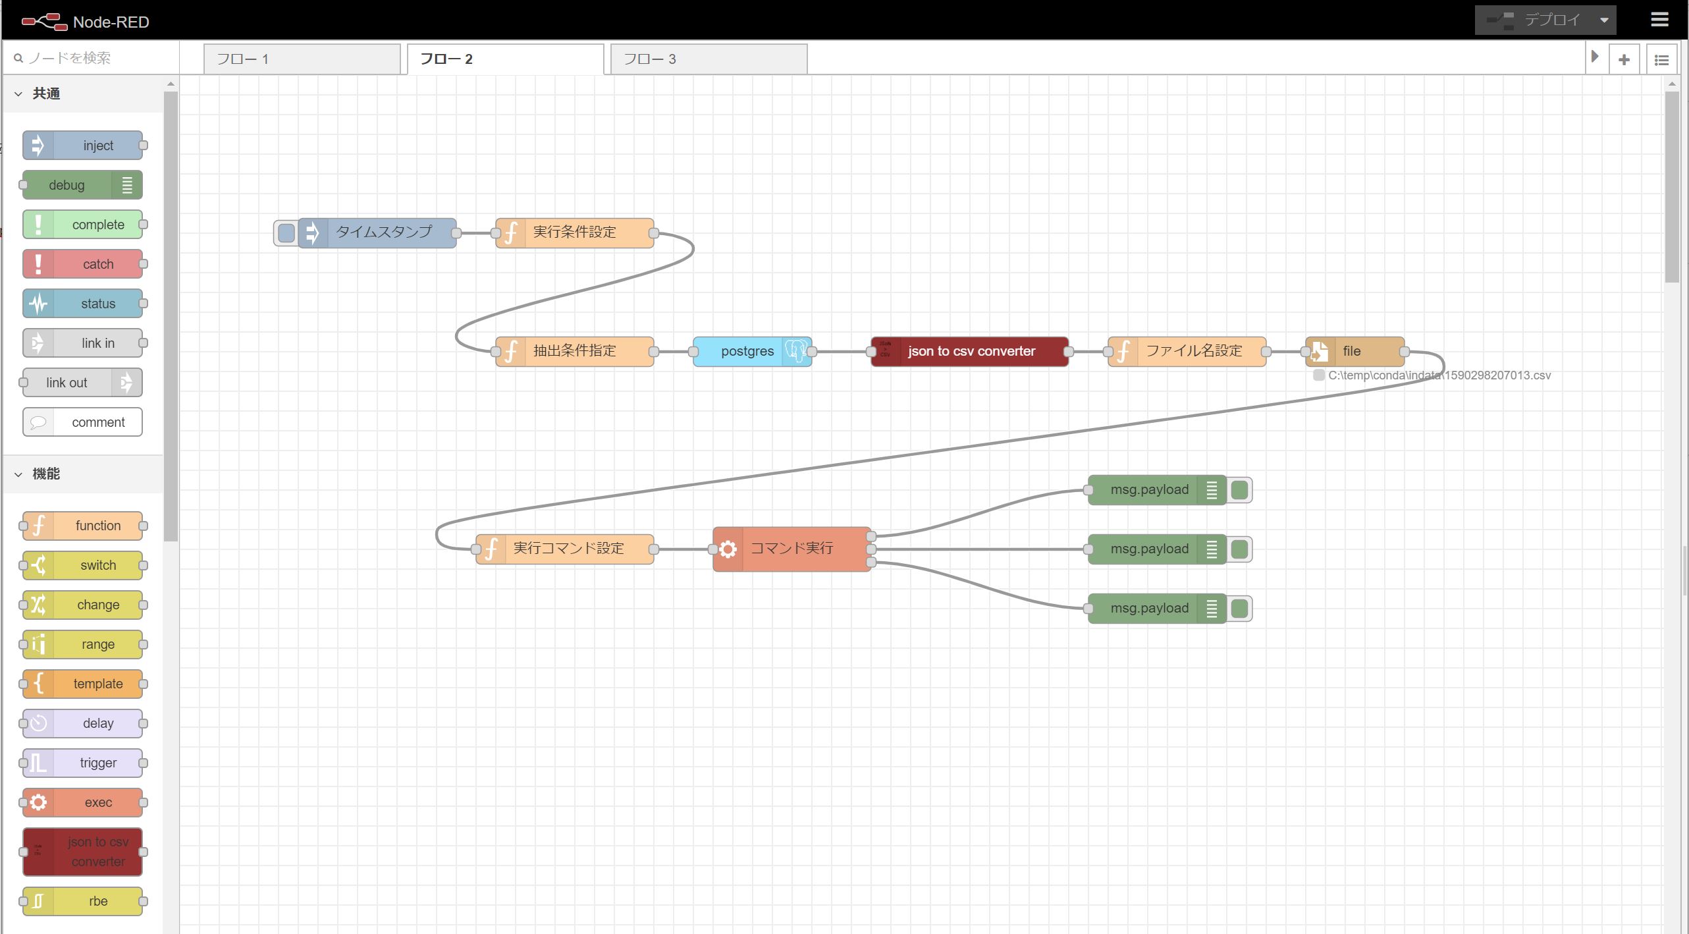The height and width of the screenshot is (934, 1689).
Task: Select the exec node in palette
Action: [83, 802]
